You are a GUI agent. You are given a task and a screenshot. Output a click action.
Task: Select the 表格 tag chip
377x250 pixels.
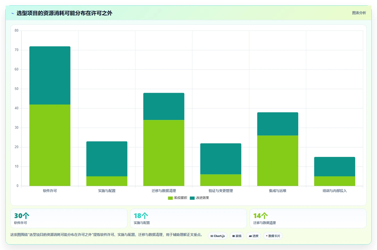pyautogui.click(x=237, y=236)
